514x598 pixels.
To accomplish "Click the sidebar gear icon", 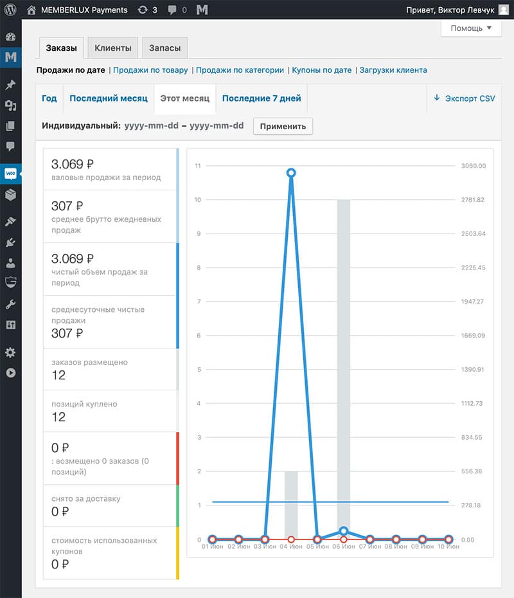I will pyautogui.click(x=10, y=352).
